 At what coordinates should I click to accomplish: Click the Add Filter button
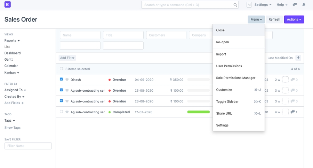click(x=67, y=58)
